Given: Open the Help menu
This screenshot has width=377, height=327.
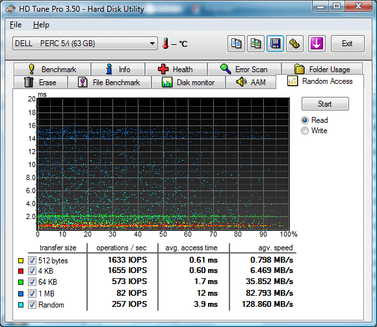Looking at the screenshot, I should click(x=41, y=25).
